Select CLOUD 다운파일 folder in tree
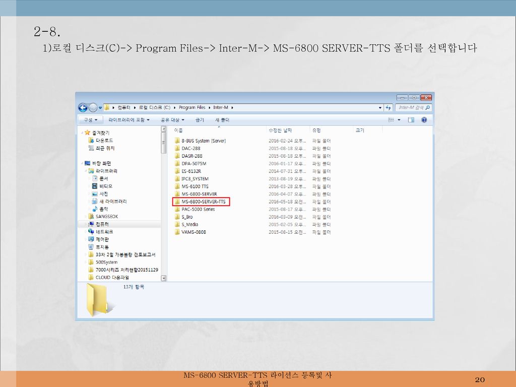Screen dimensions: 516x387 (x=112, y=278)
